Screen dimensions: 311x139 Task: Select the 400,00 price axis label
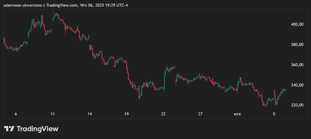(x=297, y=24)
